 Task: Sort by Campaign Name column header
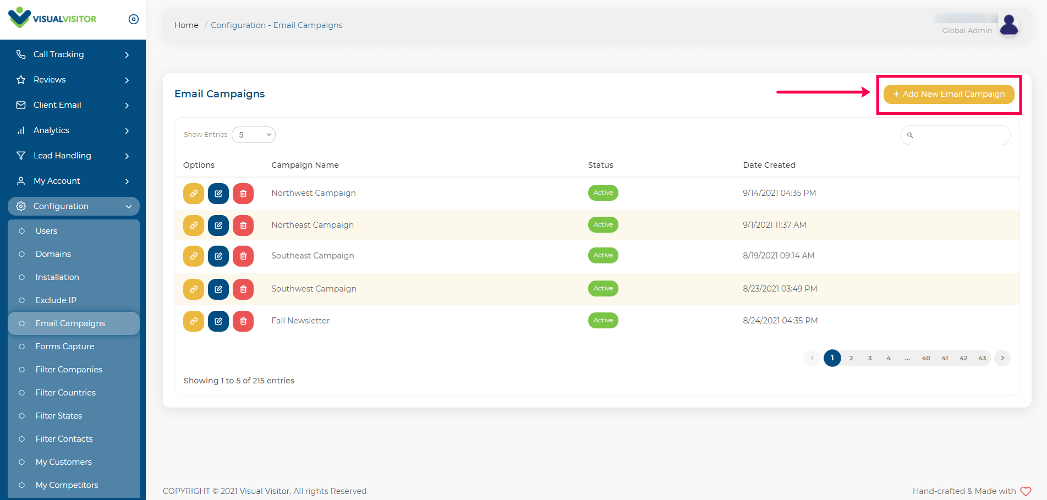305,165
